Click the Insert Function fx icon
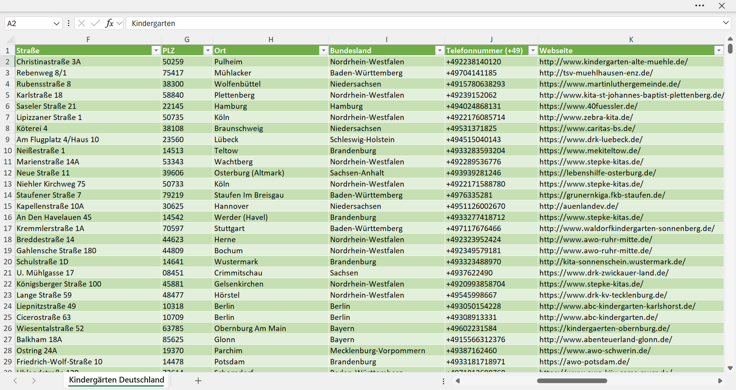 coord(109,23)
